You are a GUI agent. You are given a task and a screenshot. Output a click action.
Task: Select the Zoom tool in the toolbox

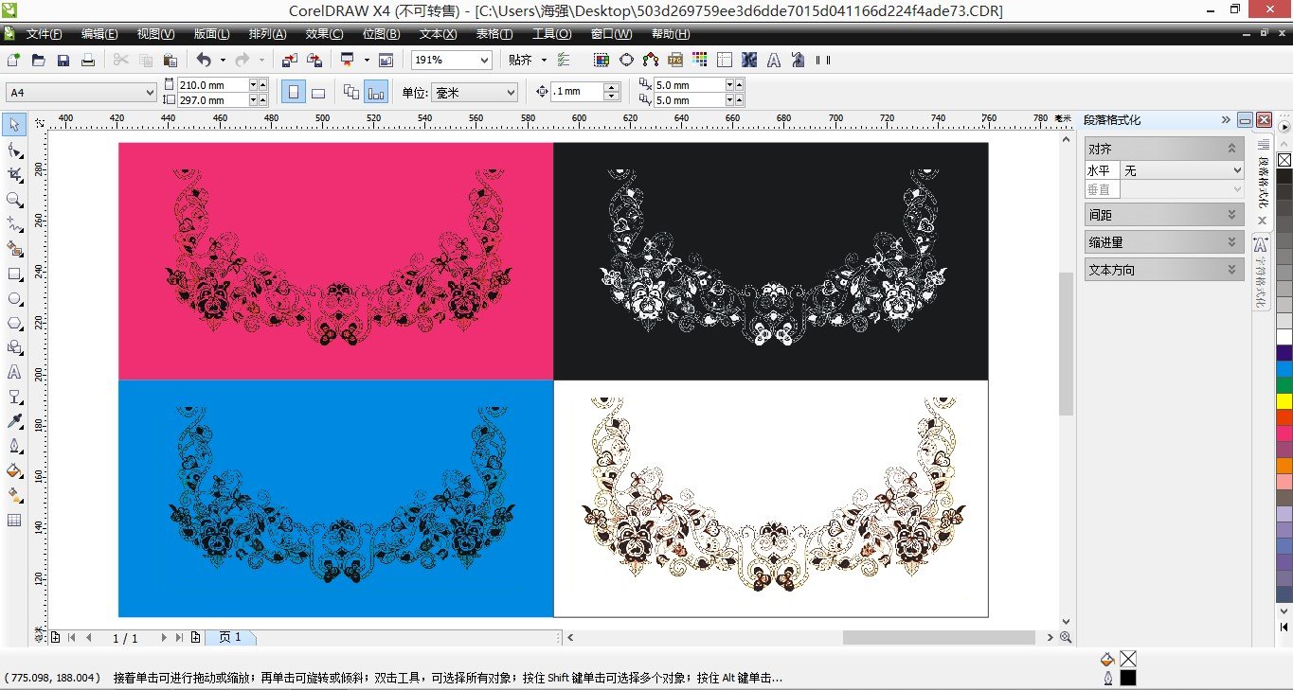click(14, 200)
